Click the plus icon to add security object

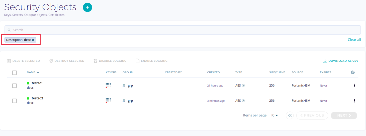coord(87,7)
